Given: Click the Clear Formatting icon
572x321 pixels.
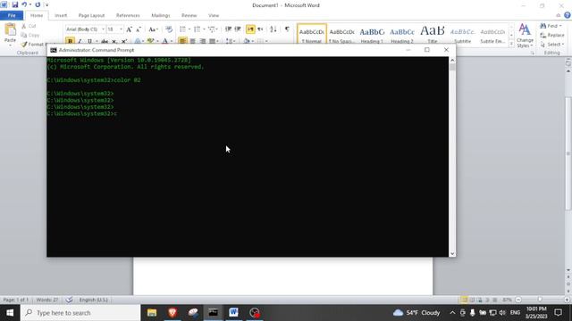Looking at the screenshot, I should click(x=169, y=29).
